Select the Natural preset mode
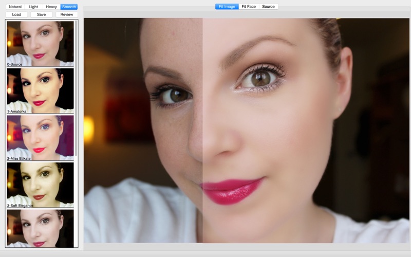Viewport: 411px width, 257px height. [15, 7]
